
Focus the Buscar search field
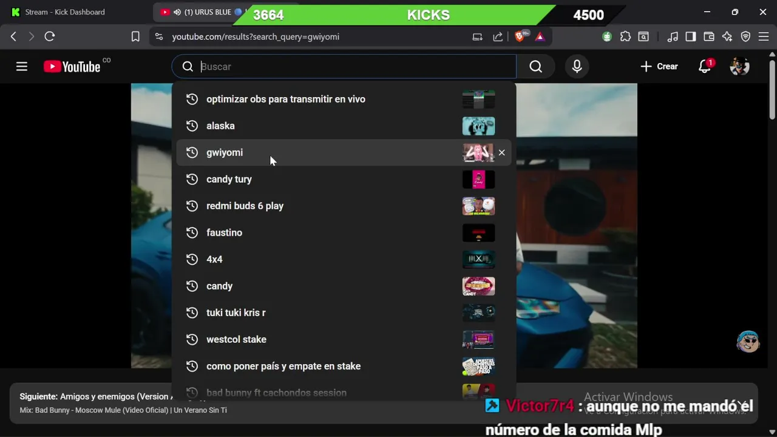tap(344, 67)
